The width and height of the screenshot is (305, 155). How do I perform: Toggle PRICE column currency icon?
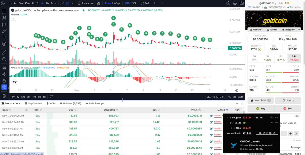tap(200, 110)
